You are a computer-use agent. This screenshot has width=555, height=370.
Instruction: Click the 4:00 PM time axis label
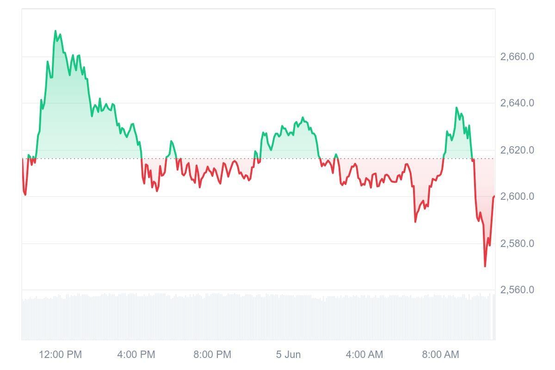pos(136,355)
